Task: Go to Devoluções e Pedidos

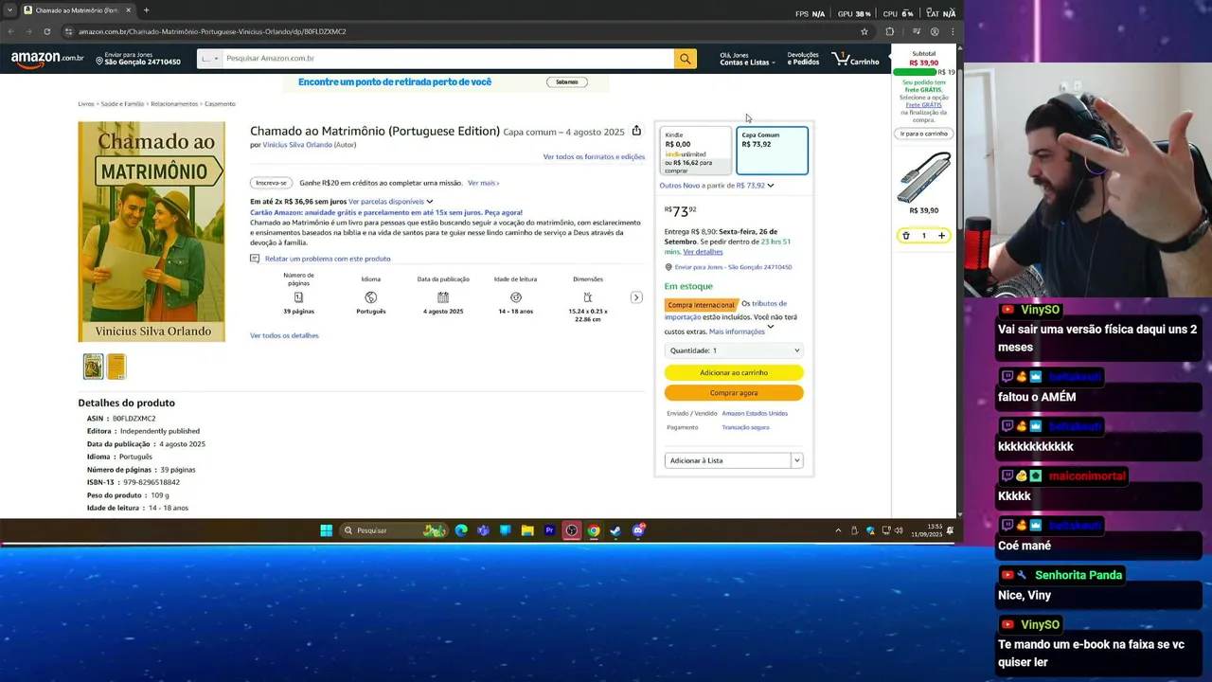Action: (803, 59)
